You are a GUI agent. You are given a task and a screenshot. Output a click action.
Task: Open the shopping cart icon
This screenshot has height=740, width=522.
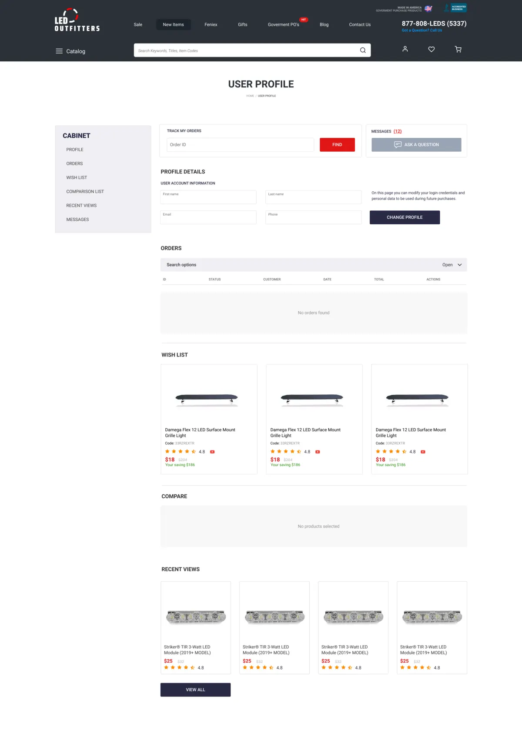tap(458, 49)
